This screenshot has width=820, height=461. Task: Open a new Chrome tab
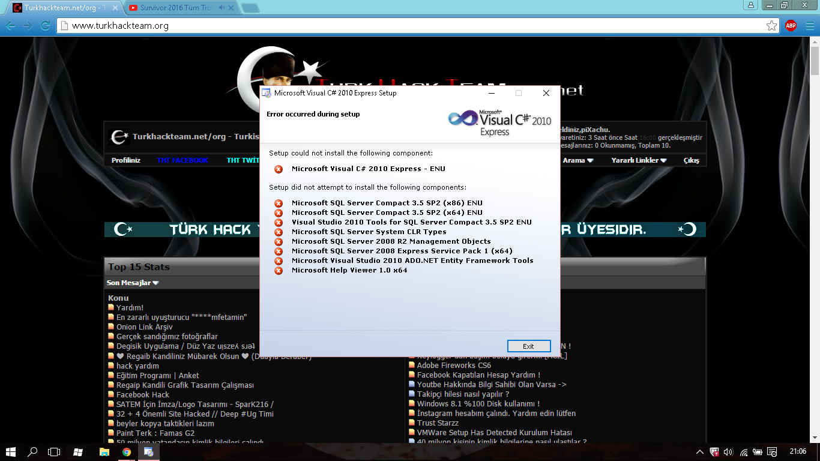pyautogui.click(x=250, y=8)
